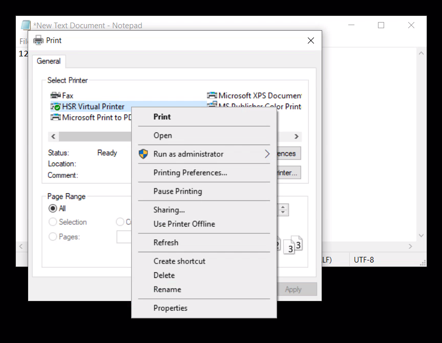Choose the Pages radio button

pyautogui.click(x=52, y=237)
